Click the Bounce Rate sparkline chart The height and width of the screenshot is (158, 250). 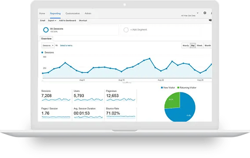click(121, 117)
